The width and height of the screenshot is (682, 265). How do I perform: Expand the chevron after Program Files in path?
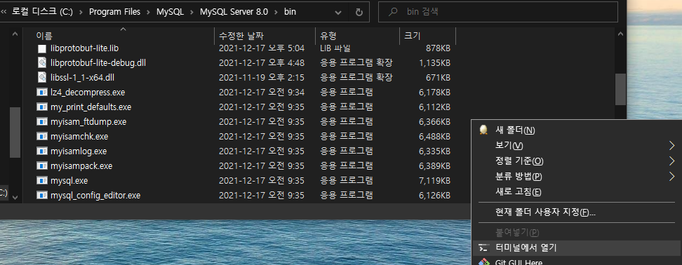[148, 12]
